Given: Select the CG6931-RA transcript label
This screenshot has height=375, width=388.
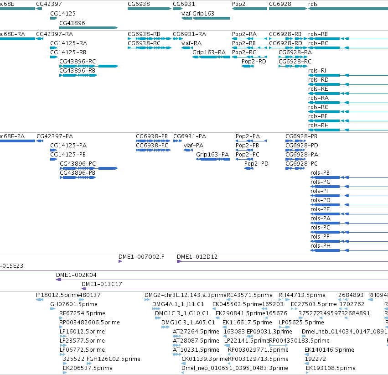Looking at the screenshot, I should coord(190,34).
